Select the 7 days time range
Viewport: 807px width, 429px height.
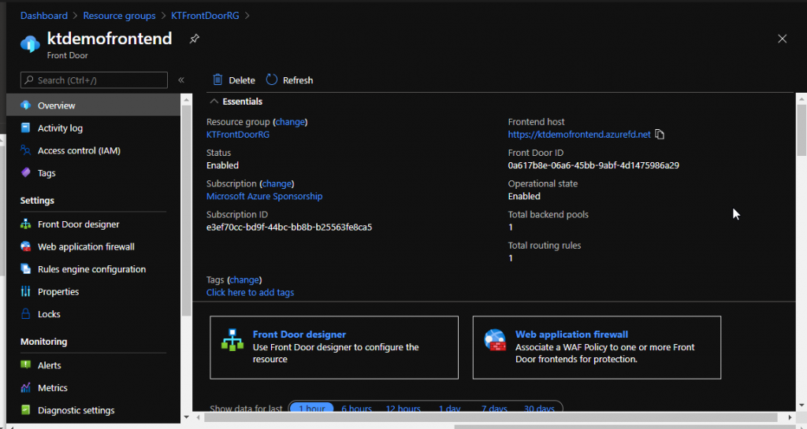[494, 409]
